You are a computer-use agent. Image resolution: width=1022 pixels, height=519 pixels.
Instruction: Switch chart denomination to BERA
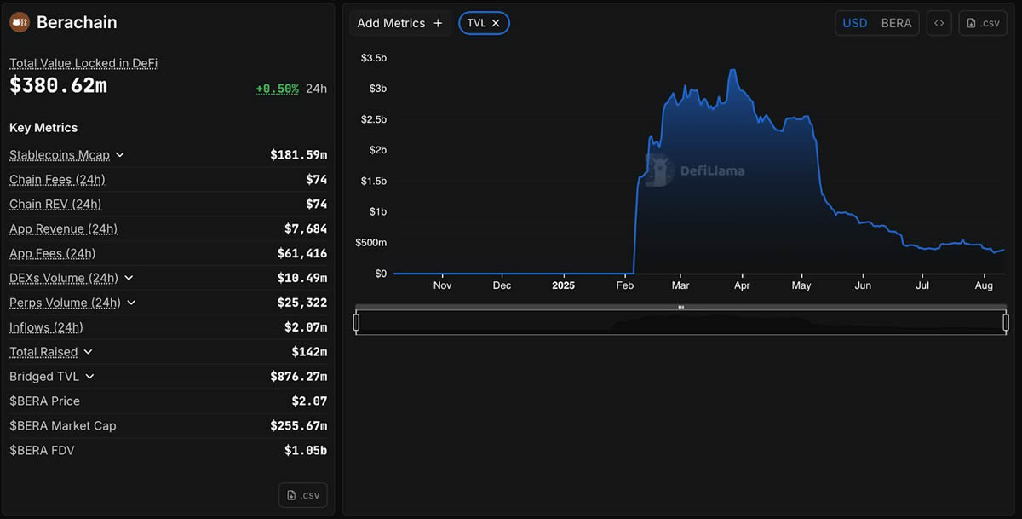896,23
